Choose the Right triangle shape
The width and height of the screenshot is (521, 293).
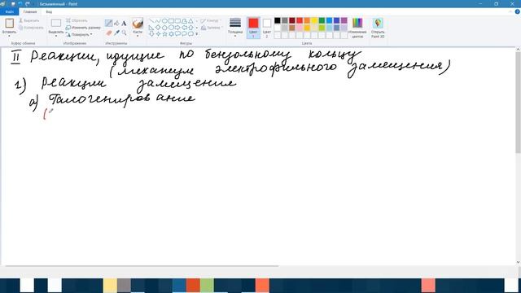tap(151, 28)
